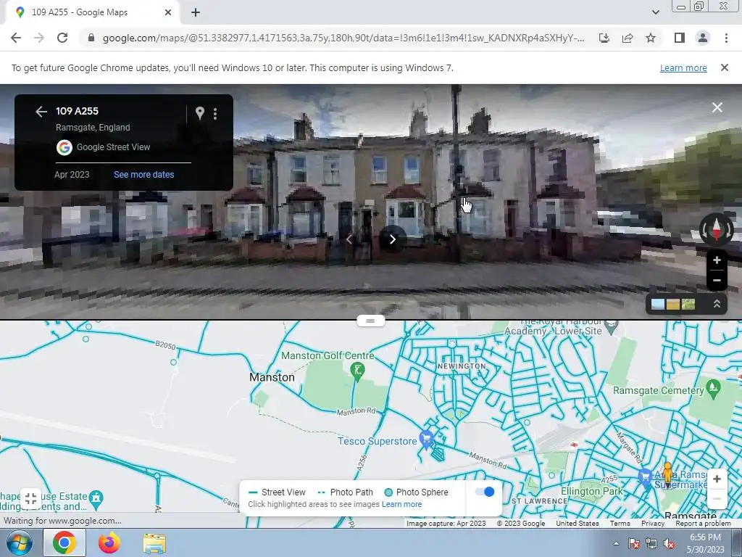Open the browser side panel
The image size is (742, 557).
point(680,38)
